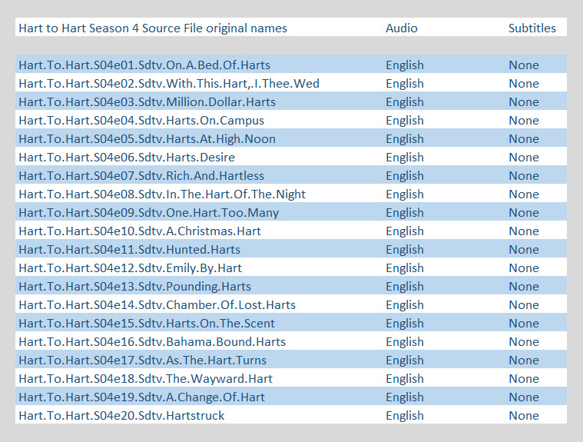Select file name S04e08 In.The.Hart.Of.The.Night
This screenshot has width=583, height=442.
(162, 194)
